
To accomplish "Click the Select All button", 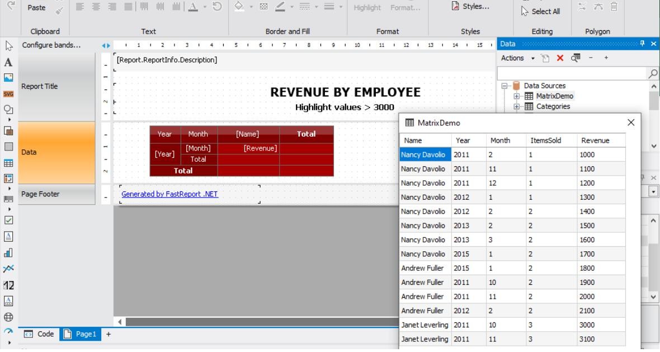I will (x=540, y=11).
